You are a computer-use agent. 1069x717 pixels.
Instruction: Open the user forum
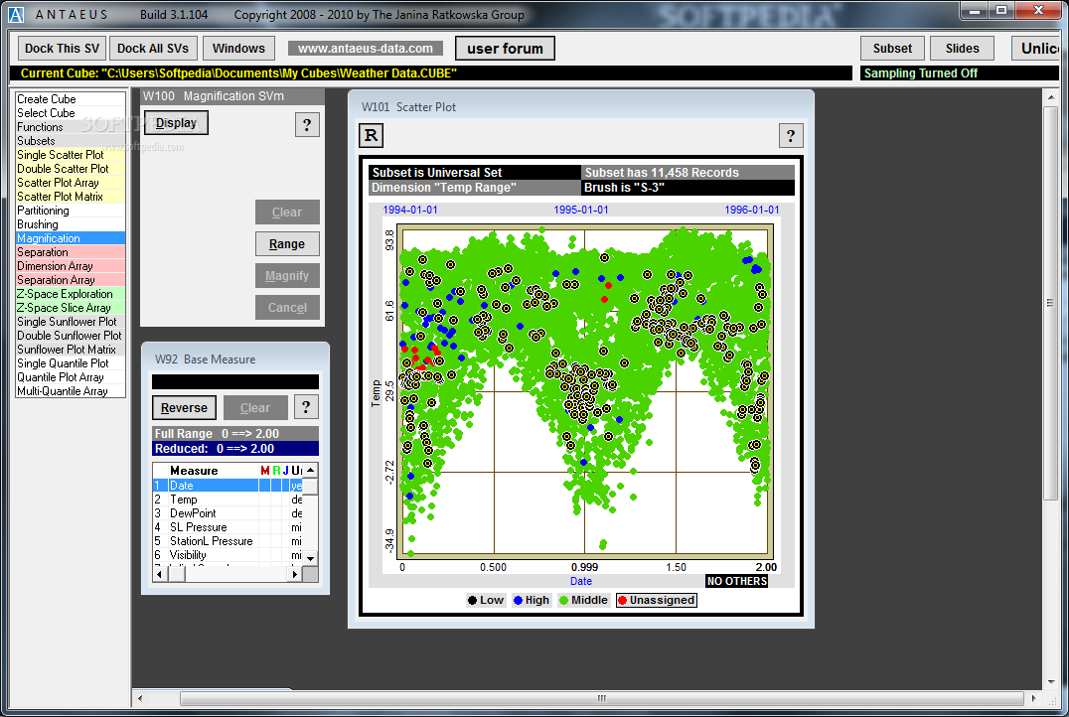click(505, 49)
